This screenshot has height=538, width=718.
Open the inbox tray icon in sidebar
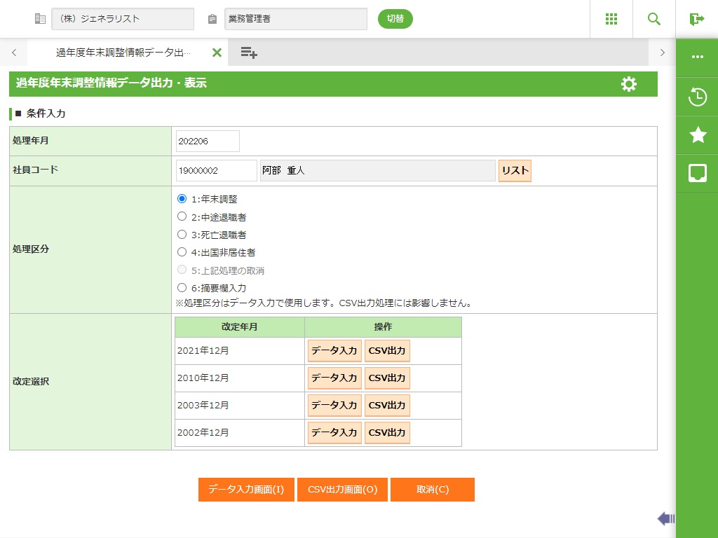[x=697, y=173]
